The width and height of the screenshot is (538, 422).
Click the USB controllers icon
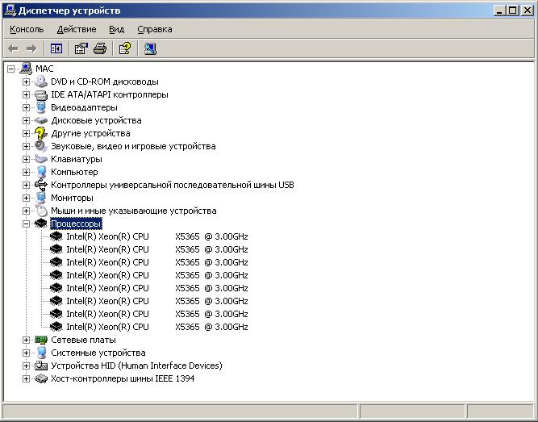[x=41, y=185]
